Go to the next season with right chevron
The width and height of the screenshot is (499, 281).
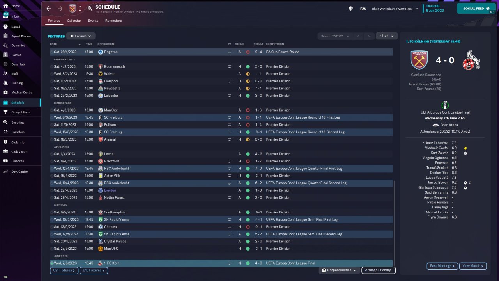[x=369, y=36]
